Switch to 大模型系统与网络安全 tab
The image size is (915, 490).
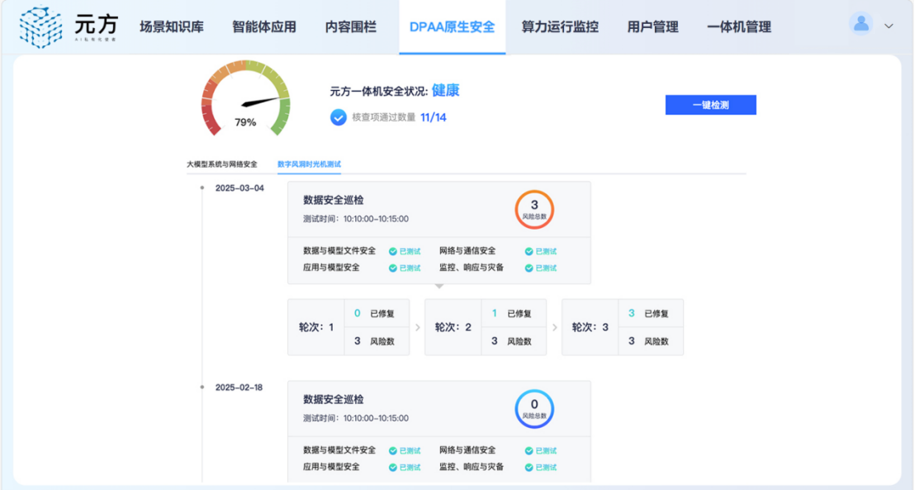(x=222, y=164)
